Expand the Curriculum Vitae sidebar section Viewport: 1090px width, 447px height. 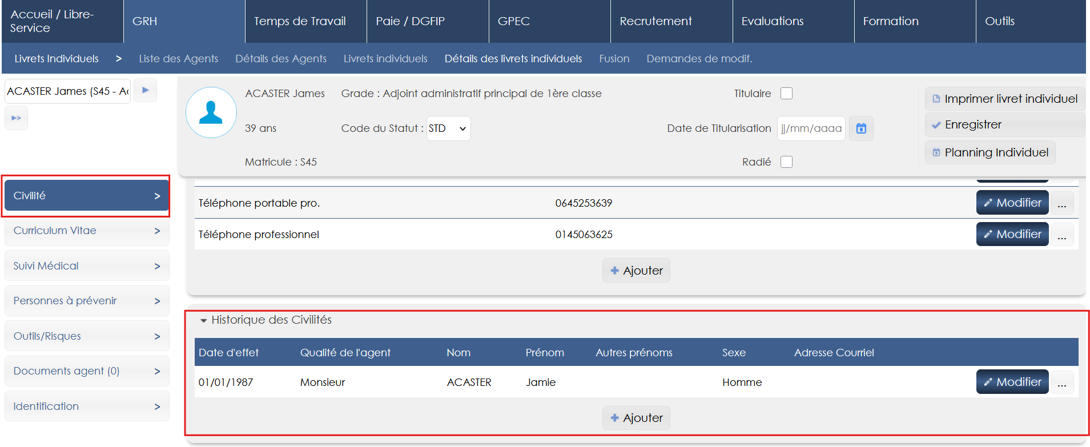coord(87,231)
